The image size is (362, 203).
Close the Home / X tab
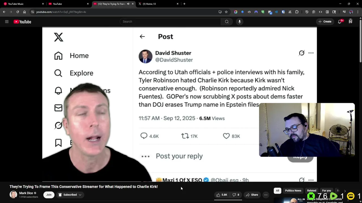[178, 4]
